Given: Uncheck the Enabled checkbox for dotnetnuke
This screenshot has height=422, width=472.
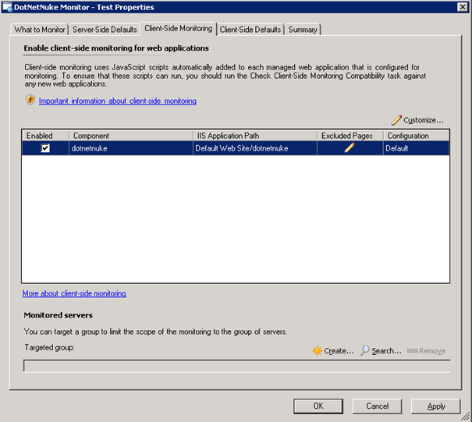Looking at the screenshot, I should pyautogui.click(x=45, y=148).
